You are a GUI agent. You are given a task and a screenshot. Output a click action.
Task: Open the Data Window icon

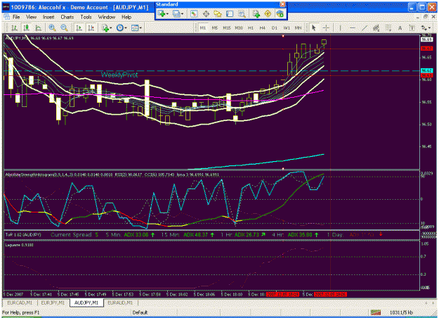coord(206,13)
